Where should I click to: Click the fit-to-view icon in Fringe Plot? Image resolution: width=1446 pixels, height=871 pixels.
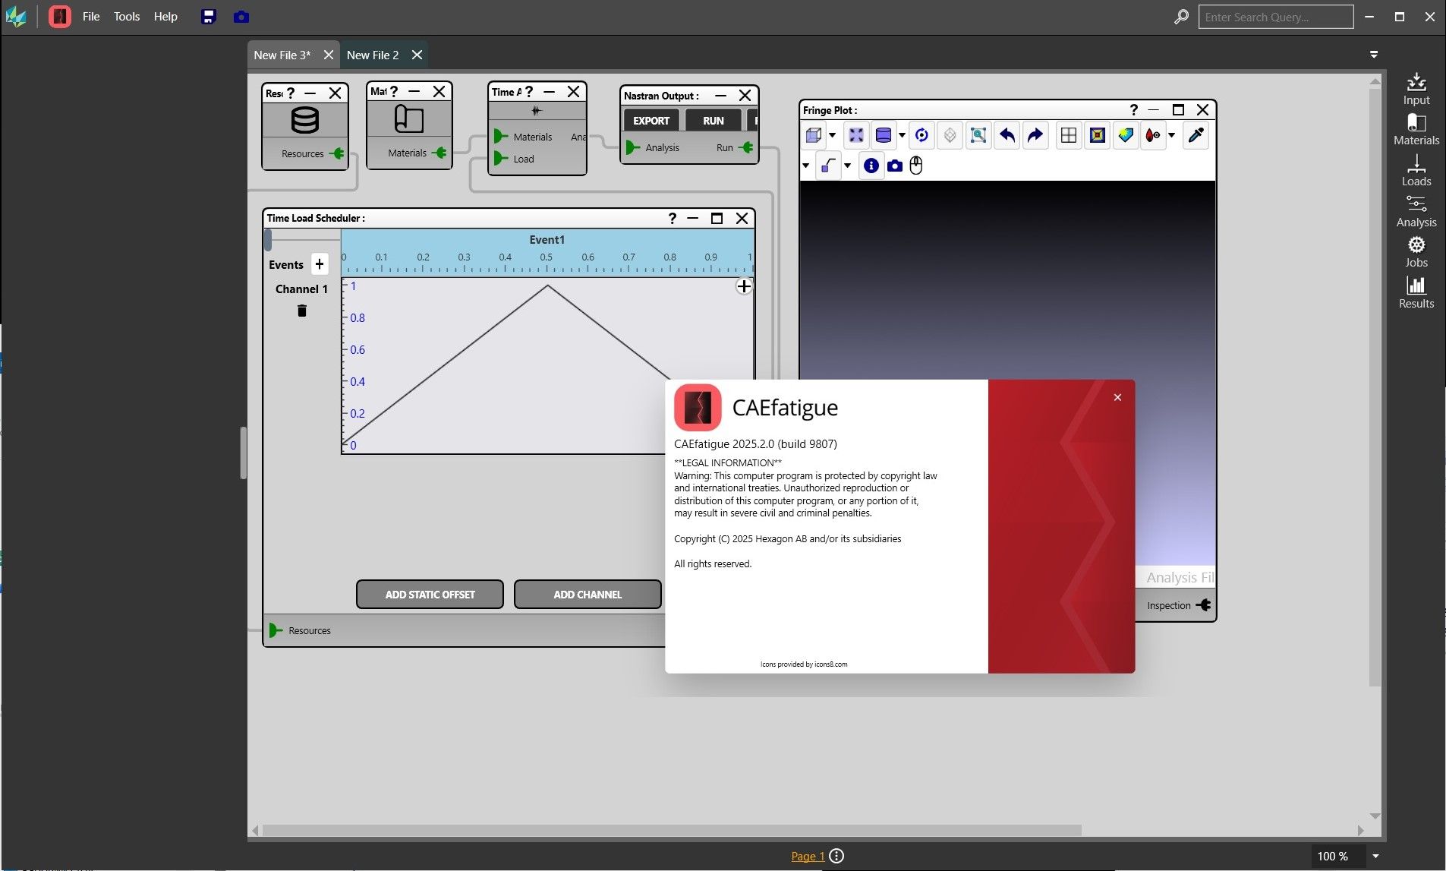pyautogui.click(x=856, y=135)
